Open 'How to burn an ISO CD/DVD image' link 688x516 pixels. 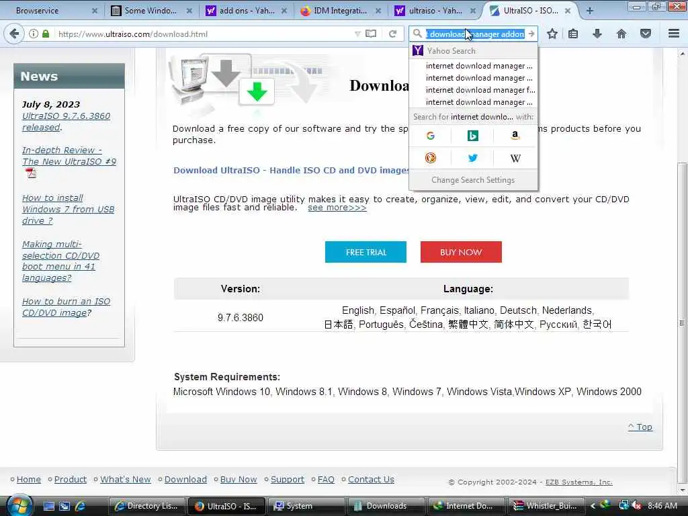66,306
